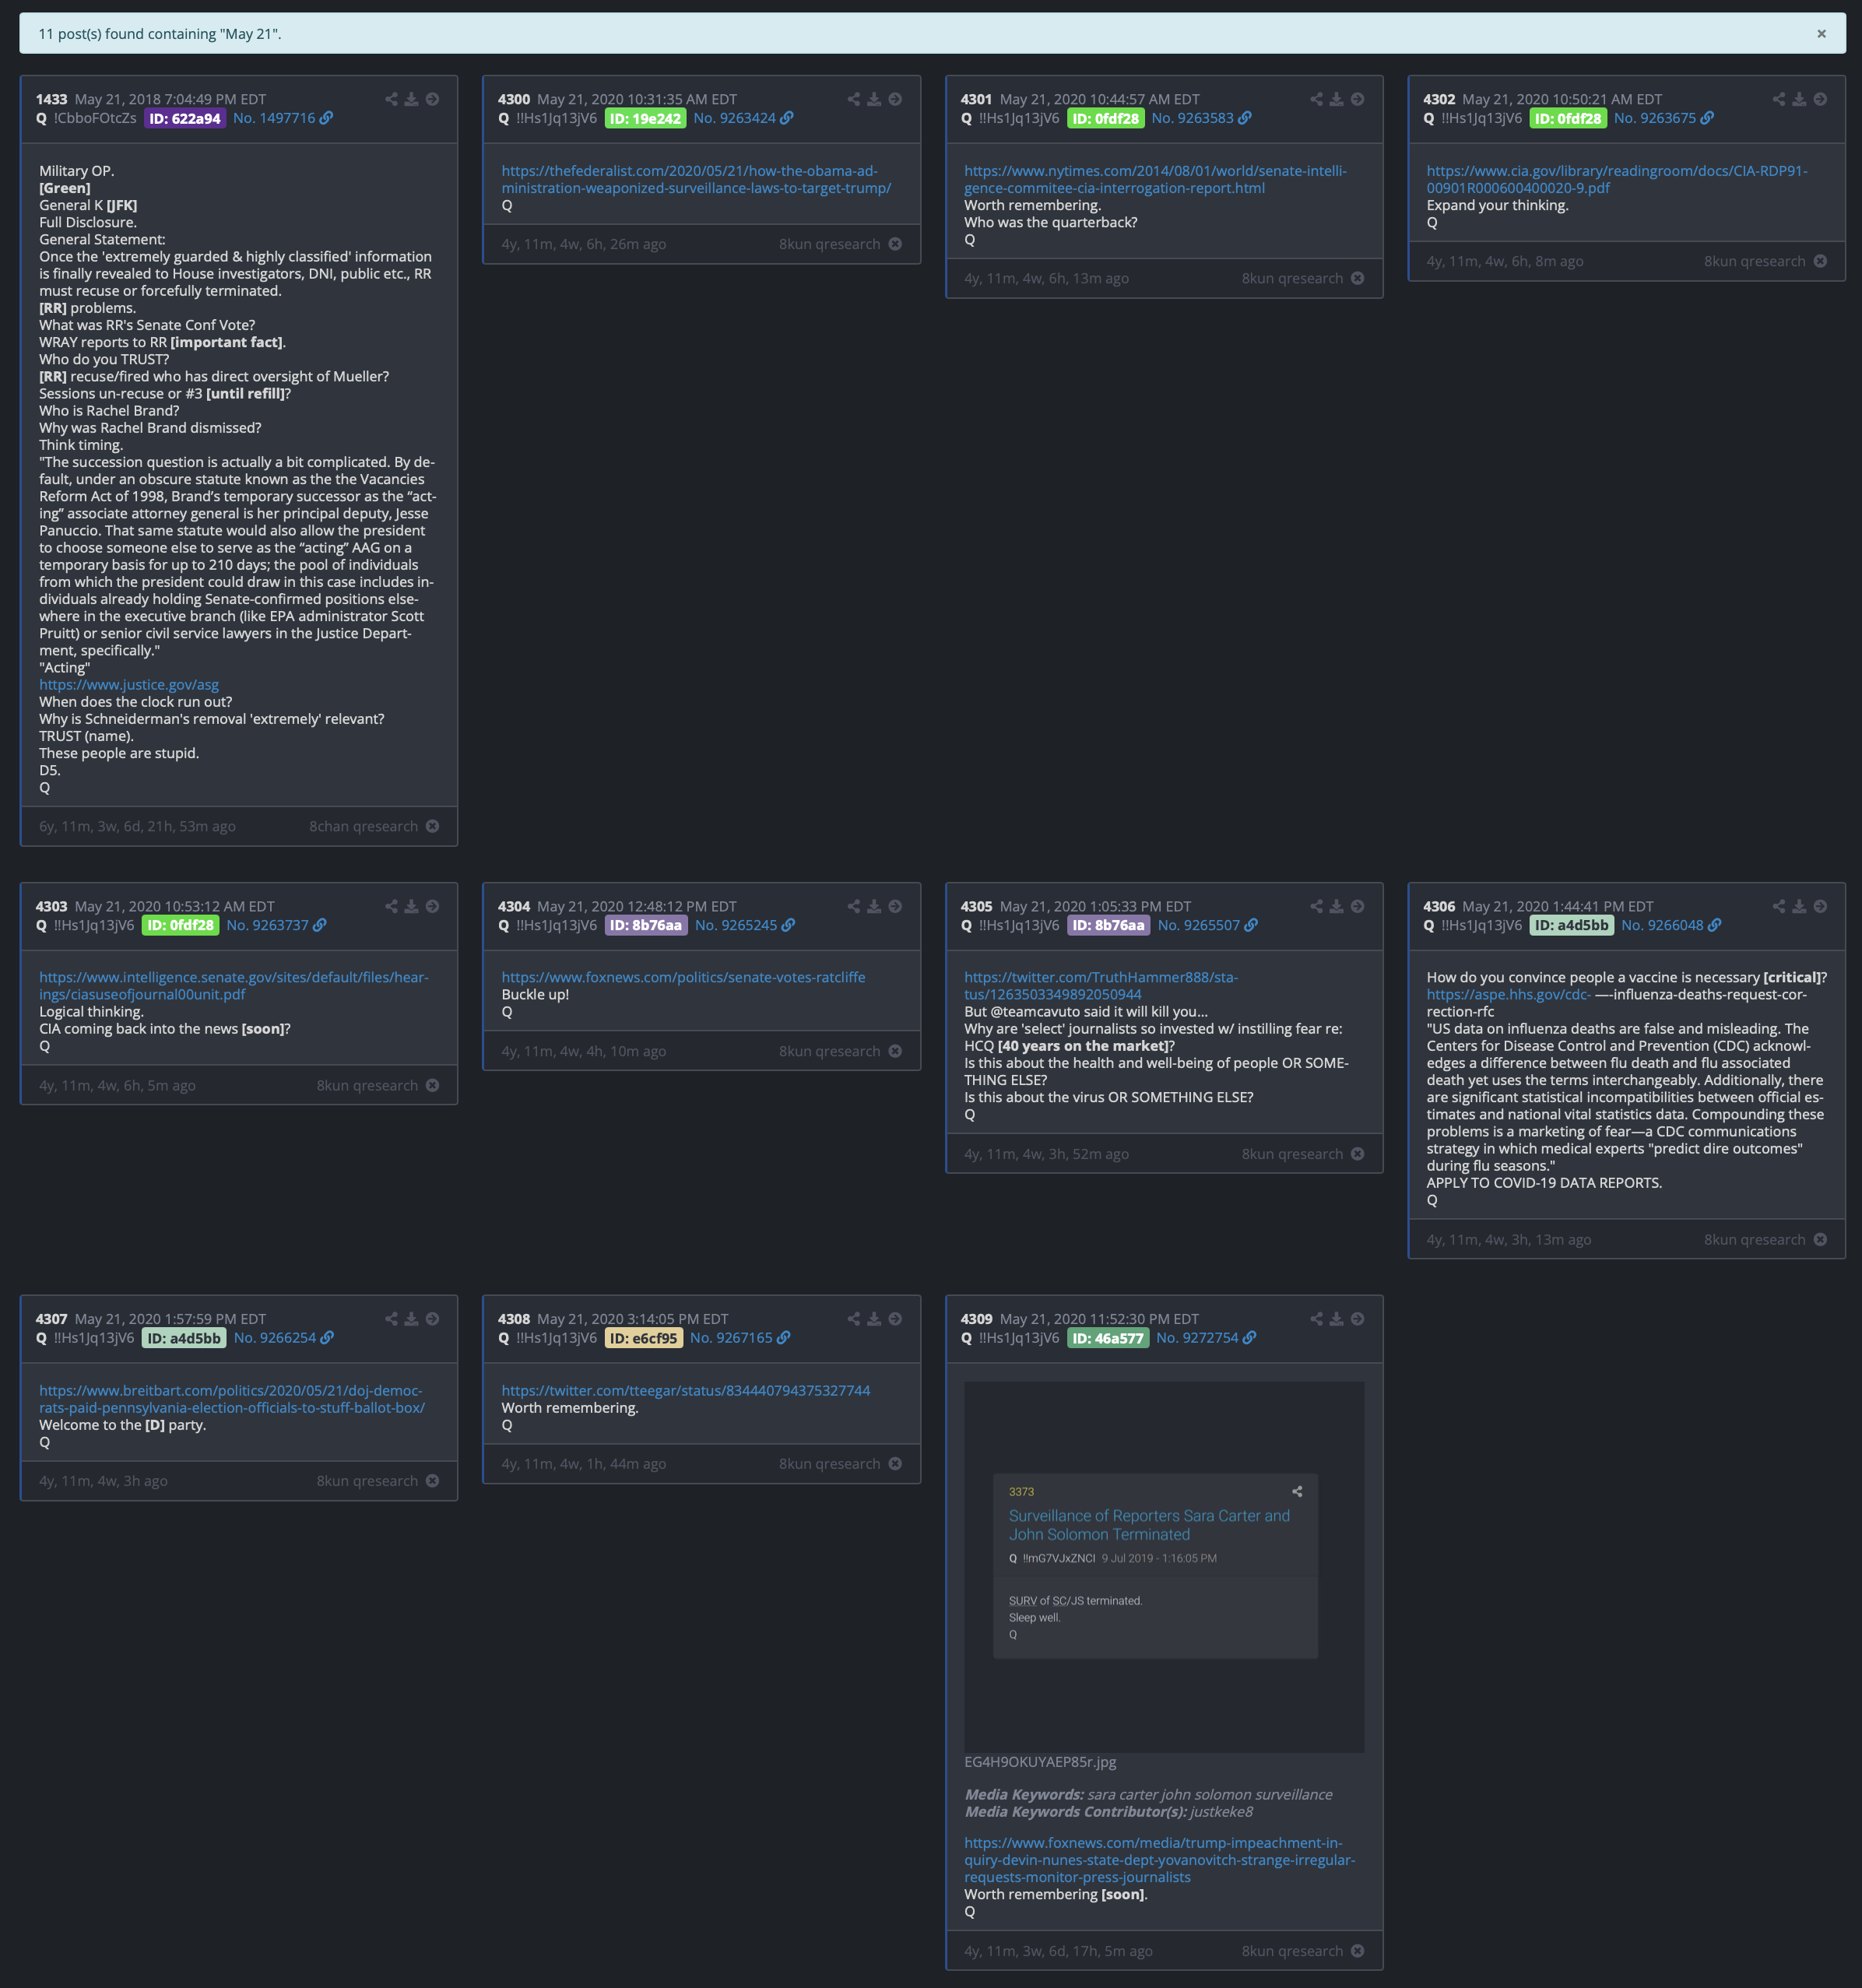Image resolution: width=1862 pixels, height=1988 pixels.
Task: Open post 4309 with arrow circle icon
Action: [1357, 1319]
